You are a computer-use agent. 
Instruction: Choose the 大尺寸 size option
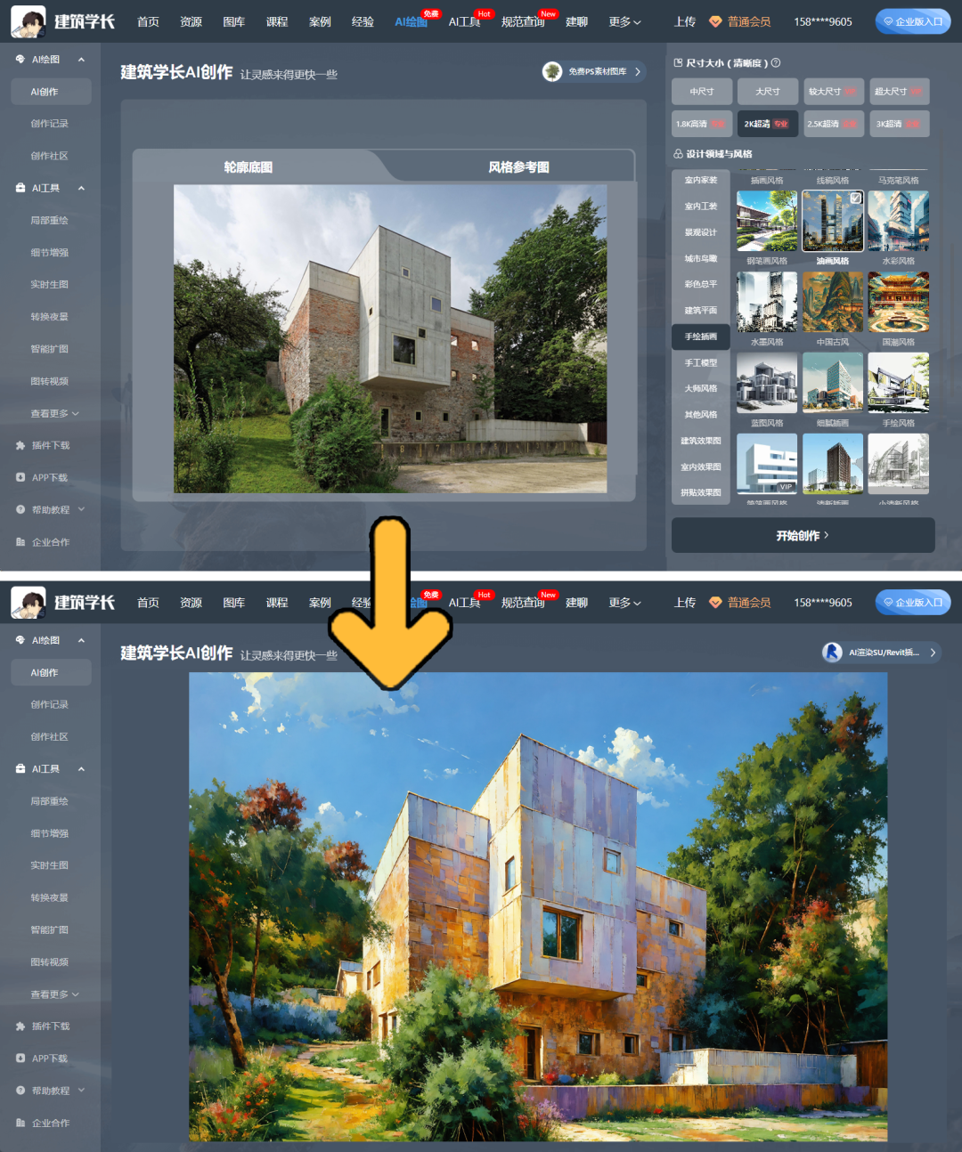click(x=768, y=92)
